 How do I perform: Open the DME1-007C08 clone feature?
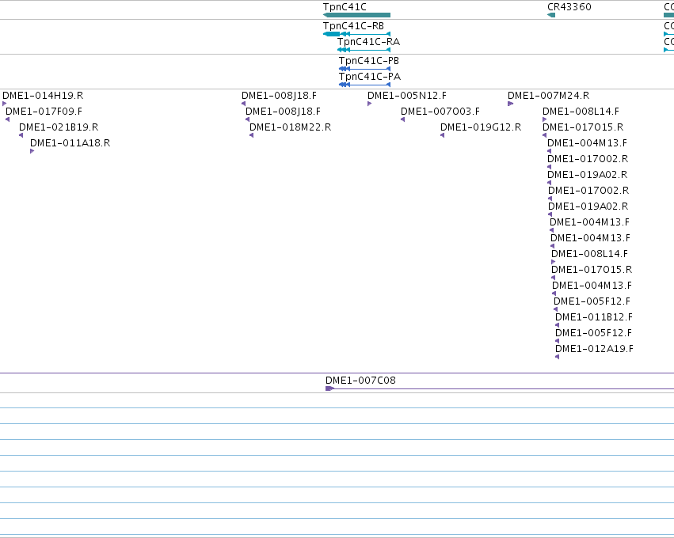click(500, 388)
